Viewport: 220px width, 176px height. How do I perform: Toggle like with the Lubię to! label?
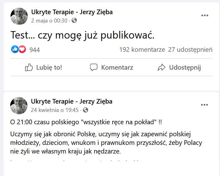click(x=49, y=68)
